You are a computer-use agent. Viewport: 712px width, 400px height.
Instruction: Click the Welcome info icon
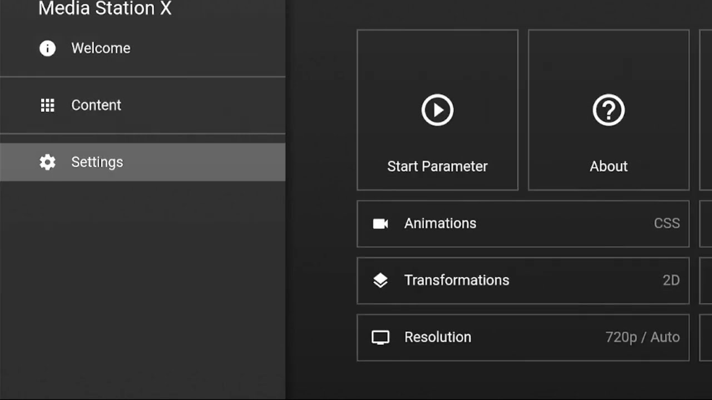pos(47,48)
